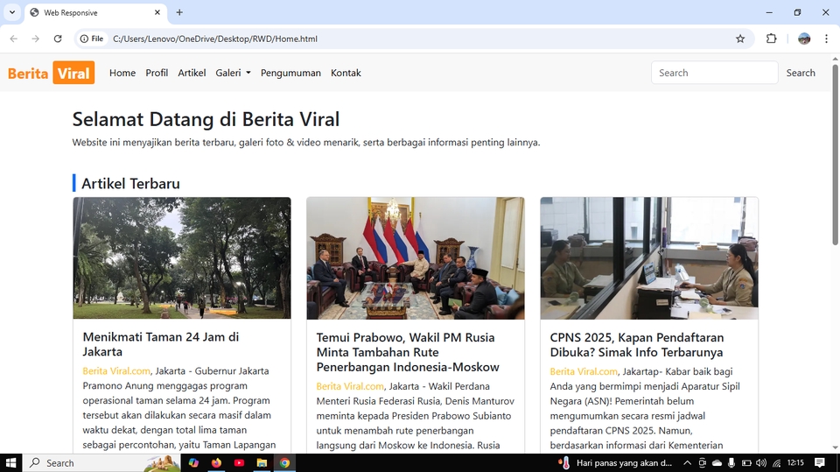Viewport: 840px width, 472px height.
Task: Expand the Galeri dropdown menu
Action: point(233,73)
